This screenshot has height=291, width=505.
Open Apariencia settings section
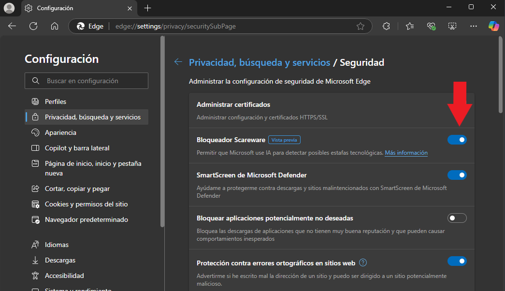click(x=87, y=132)
